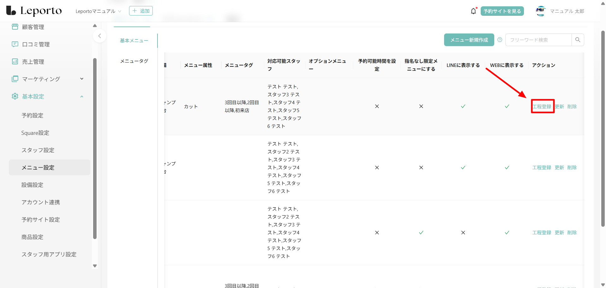Click LINE checkmark in second row
606x288 pixels.
click(x=463, y=167)
